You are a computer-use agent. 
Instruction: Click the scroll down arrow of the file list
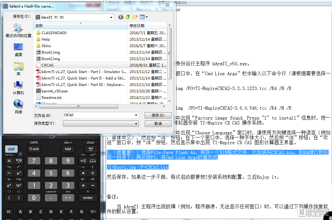click(170, 101)
